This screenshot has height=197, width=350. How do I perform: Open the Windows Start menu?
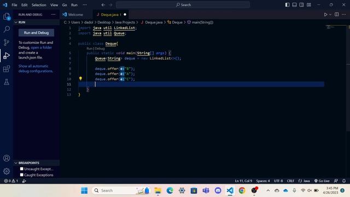(x=84, y=190)
